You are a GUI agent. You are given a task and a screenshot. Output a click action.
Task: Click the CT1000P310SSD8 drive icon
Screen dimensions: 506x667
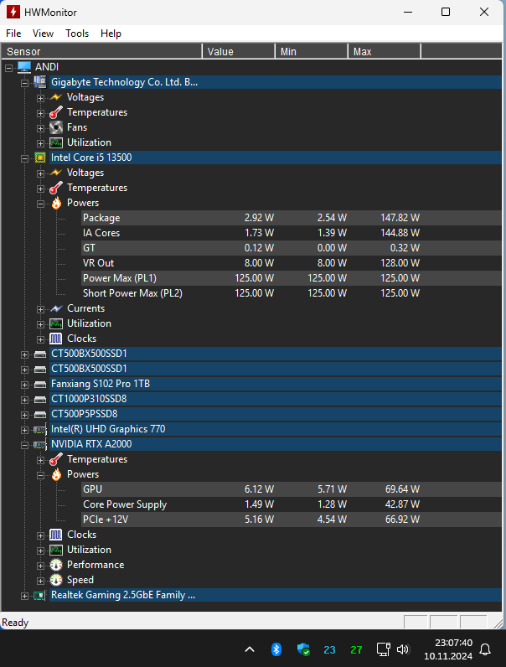40,400
